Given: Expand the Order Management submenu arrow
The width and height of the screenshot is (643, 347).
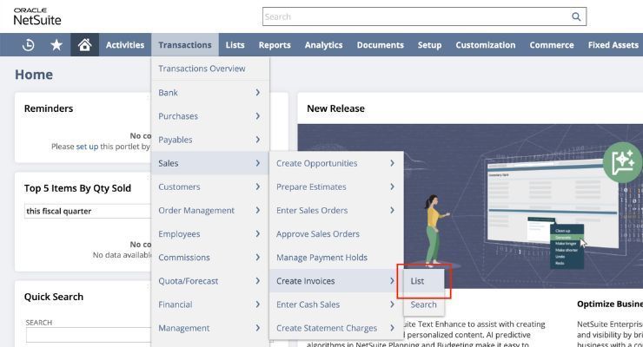Looking at the screenshot, I should (x=257, y=210).
